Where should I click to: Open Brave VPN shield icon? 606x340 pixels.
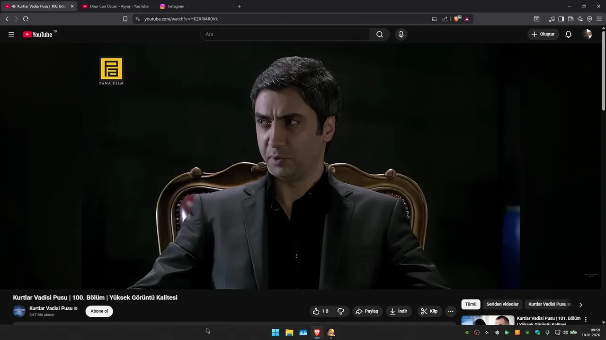coord(589,19)
